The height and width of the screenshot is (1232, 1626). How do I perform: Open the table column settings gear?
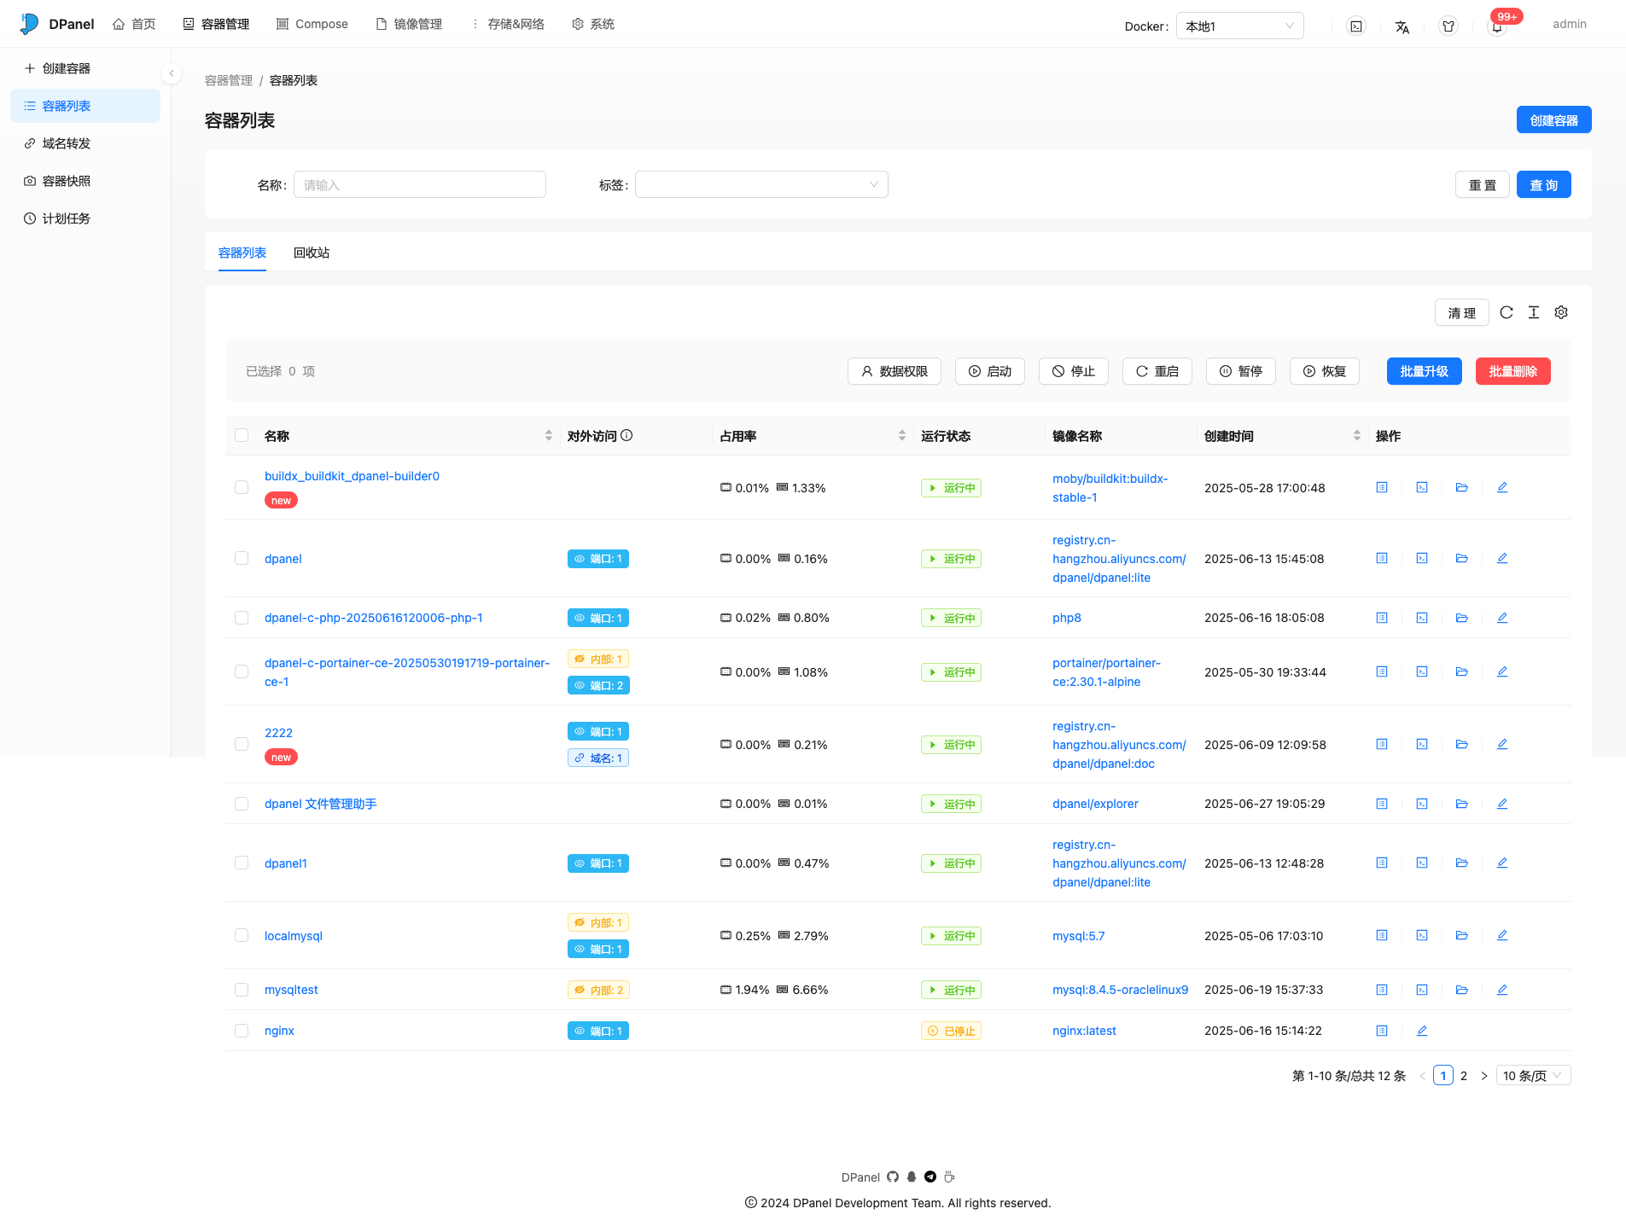(x=1560, y=312)
